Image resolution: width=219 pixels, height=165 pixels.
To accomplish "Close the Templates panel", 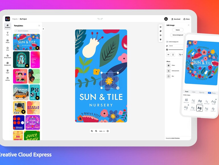I will pyautogui.click(x=39, y=26).
